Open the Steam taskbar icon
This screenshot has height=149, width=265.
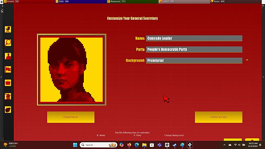tap(175, 145)
